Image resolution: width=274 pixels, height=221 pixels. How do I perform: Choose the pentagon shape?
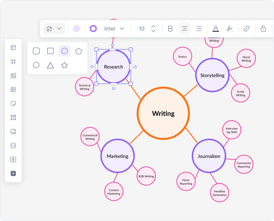click(x=79, y=51)
